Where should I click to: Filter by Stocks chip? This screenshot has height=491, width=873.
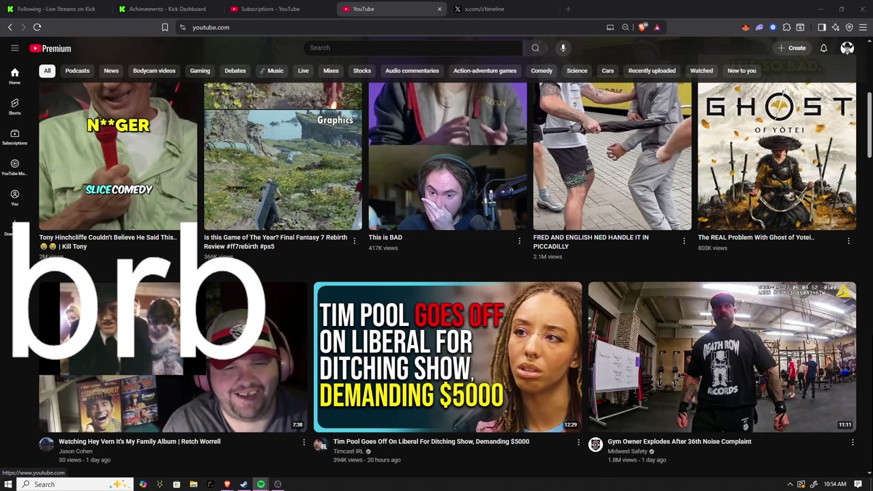coord(362,71)
